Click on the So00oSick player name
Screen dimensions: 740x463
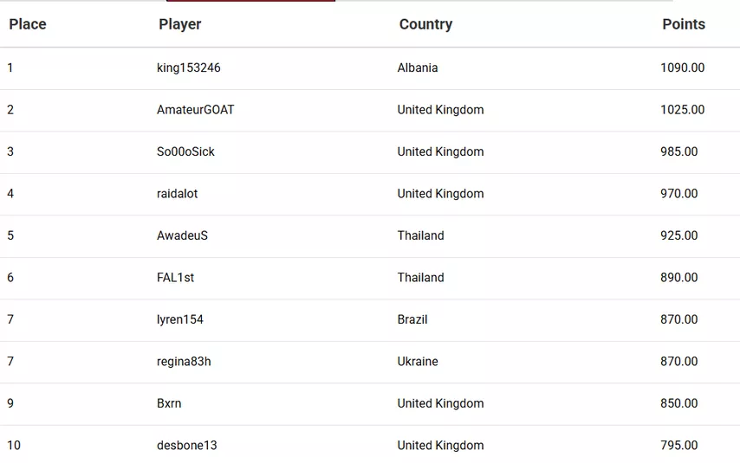pos(186,151)
